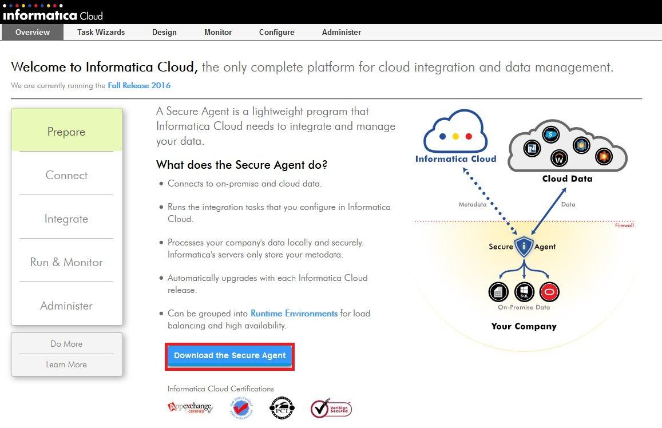662x428 pixels.
Task: Click the 'Runs the integration tasks' bullet
Action: [x=279, y=213]
